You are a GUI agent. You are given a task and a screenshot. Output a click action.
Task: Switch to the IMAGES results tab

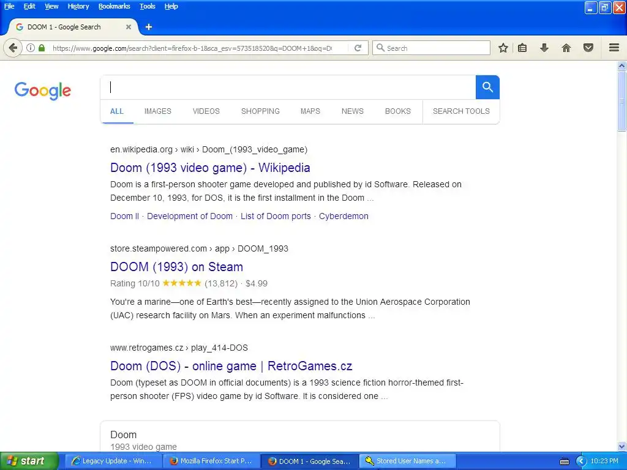pyautogui.click(x=157, y=111)
